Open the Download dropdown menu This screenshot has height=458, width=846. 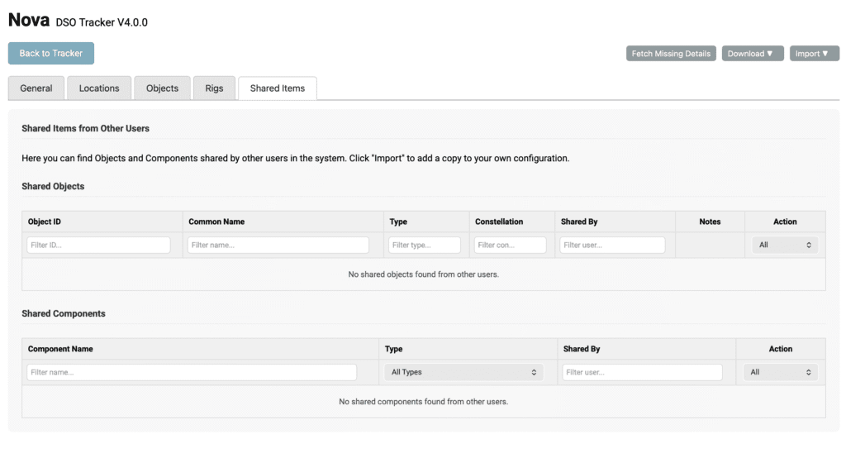(x=752, y=54)
